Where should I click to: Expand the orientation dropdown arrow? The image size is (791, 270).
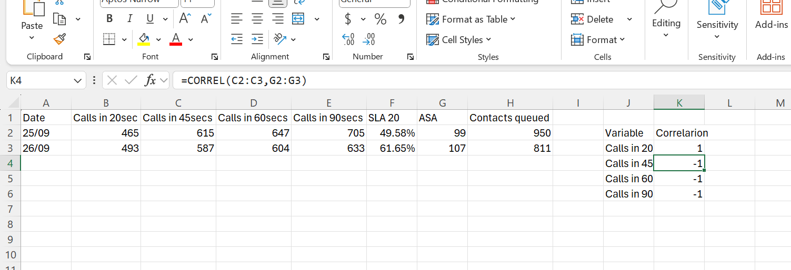293,39
